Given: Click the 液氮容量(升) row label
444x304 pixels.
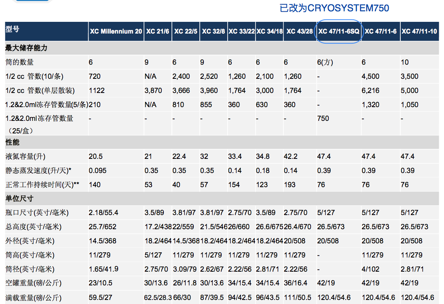Looking at the screenshot, I should tap(26, 156).
